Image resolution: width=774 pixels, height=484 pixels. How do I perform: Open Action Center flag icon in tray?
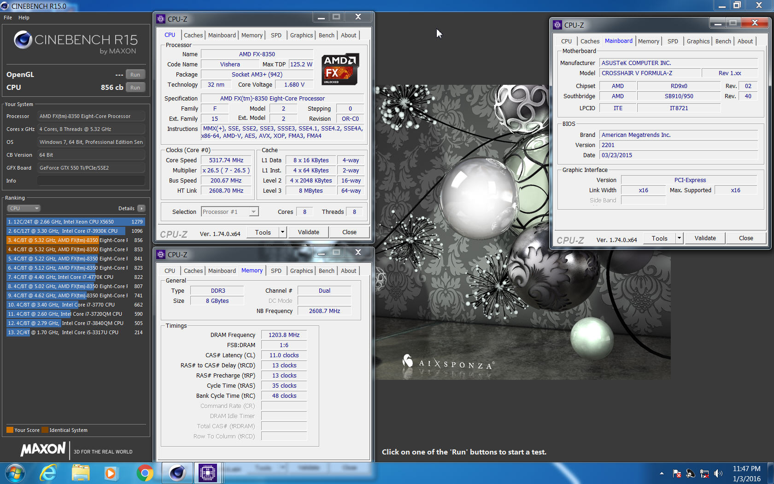[x=677, y=473]
